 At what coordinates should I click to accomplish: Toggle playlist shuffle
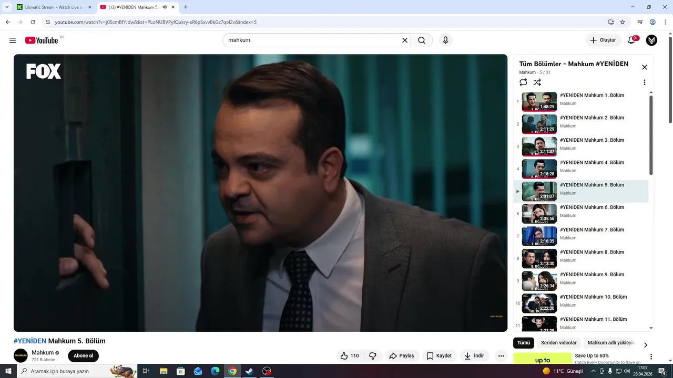tap(537, 82)
